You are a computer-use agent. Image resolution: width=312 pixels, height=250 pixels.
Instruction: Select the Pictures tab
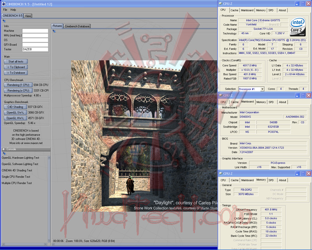[57, 26]
